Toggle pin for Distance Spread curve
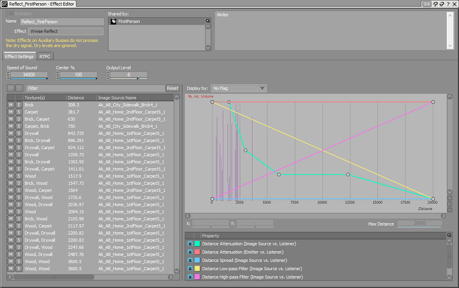Image resolution: width=459 pixels, height=288 pixels. click(190, 260)
